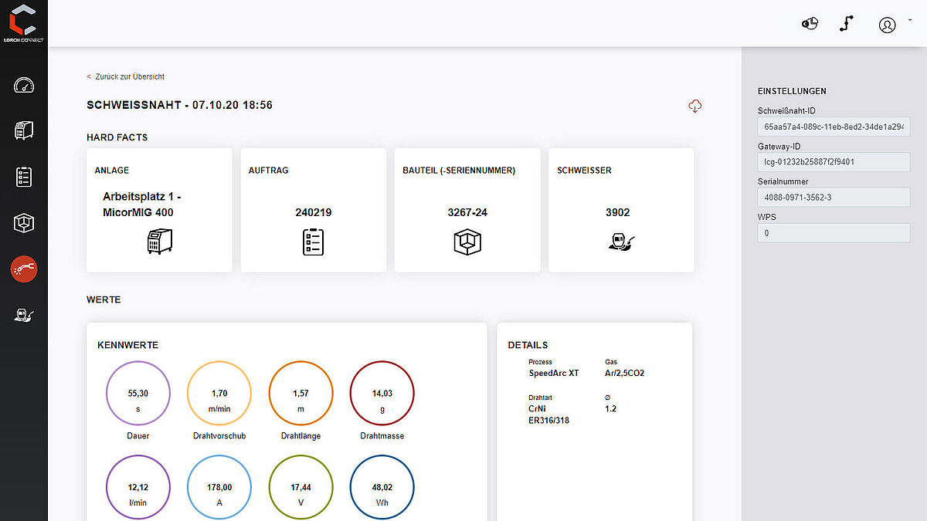Click the Drahtvorschub ring showing 1,70 m/min
Image resolution: width=927 pixels, height=521 pixels.
pyautogui.click(x=219, y=393)
